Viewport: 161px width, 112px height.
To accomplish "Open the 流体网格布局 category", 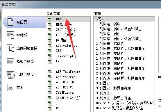I will point(27,48).
